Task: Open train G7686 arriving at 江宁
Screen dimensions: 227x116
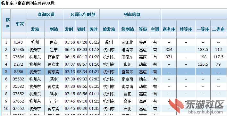Action: 18,50
